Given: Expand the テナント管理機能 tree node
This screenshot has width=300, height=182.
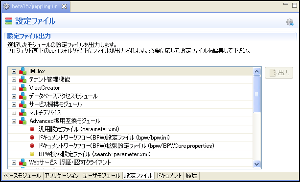Looking at the screenshot, I should (x=14, y=80).
